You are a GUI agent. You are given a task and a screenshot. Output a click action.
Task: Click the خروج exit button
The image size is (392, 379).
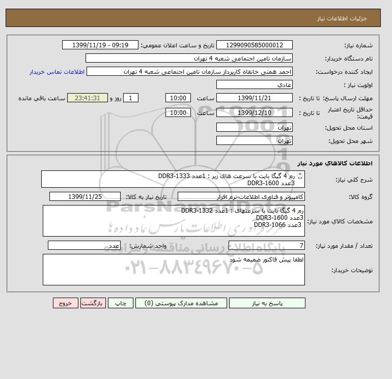[x=66, y=303]
